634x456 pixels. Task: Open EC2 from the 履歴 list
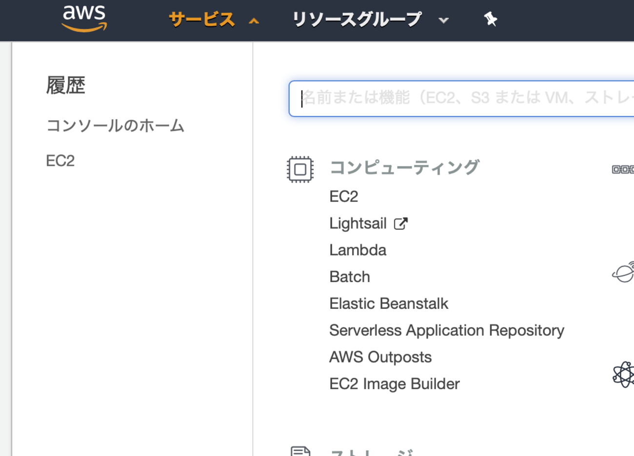(x=60, y=161)
